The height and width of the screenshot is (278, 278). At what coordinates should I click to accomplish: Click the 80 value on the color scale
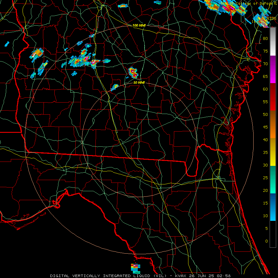(265, 39)
